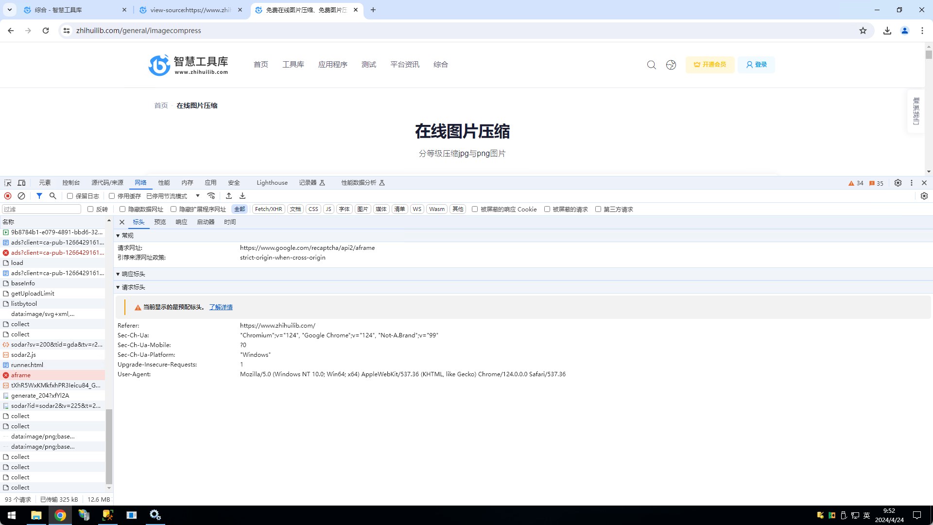Toggle the device toolbar icon
Screen dimensions: 933x525
pyautogui.click(x=21, y=183)
